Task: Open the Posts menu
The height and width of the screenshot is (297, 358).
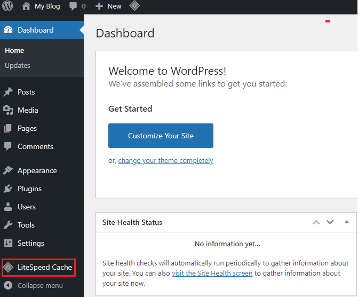Action: coord(26,92)
